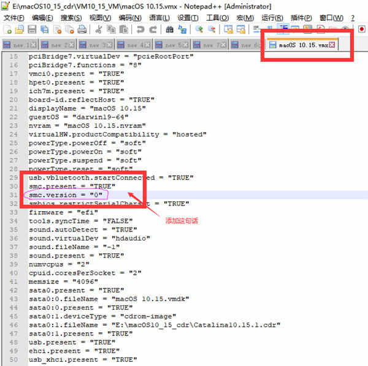Save the current file using toolbar icon
This screenshot has width=368, height=366.
coord(32,30)
